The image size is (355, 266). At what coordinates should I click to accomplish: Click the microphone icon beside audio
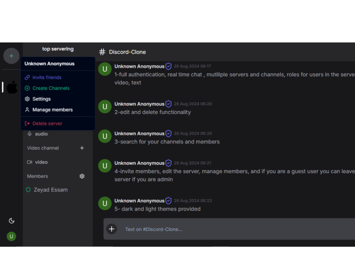tap(29, 134)
